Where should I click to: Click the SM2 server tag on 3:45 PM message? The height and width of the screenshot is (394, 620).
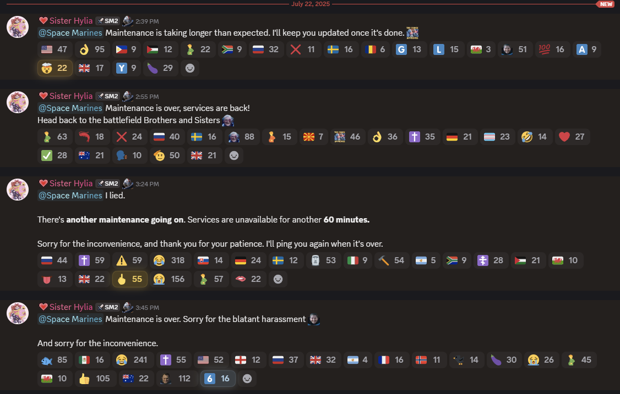click(x=107, y=307)
